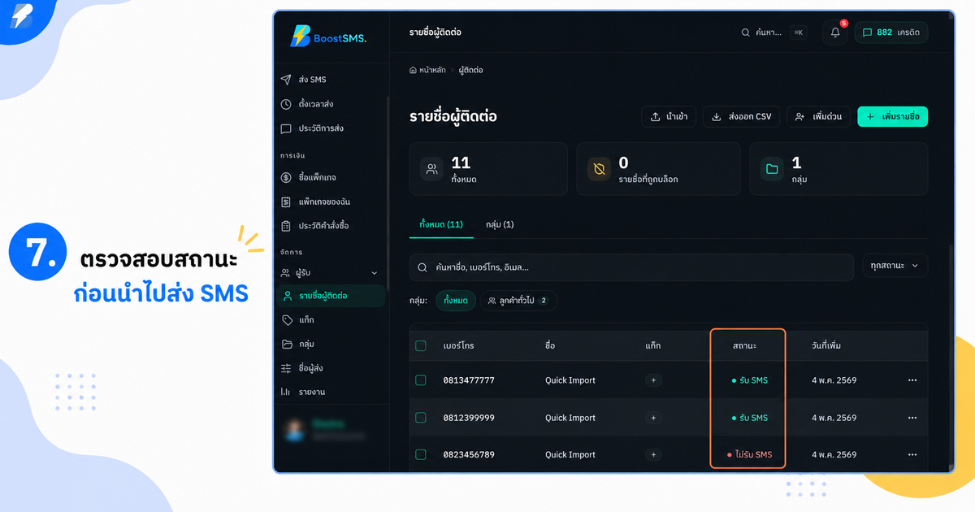Expand the ผู้รับ sidebar section

329,273
